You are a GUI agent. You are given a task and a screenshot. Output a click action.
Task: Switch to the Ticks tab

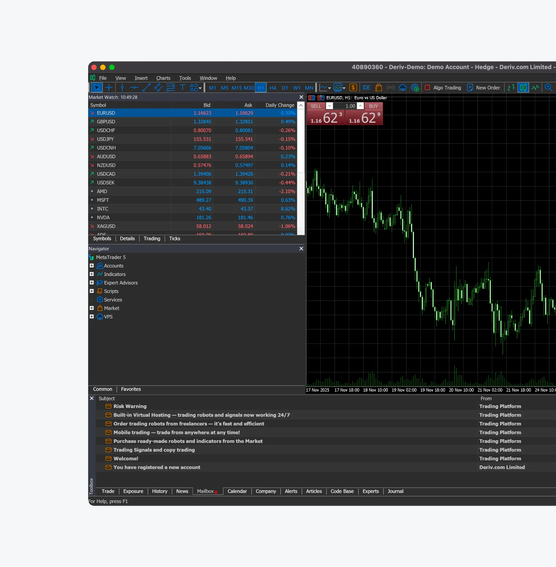tap(174, 238)
